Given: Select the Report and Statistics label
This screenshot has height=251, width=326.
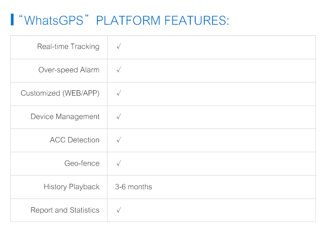Looking at the screenshot, I should [65, 210].
